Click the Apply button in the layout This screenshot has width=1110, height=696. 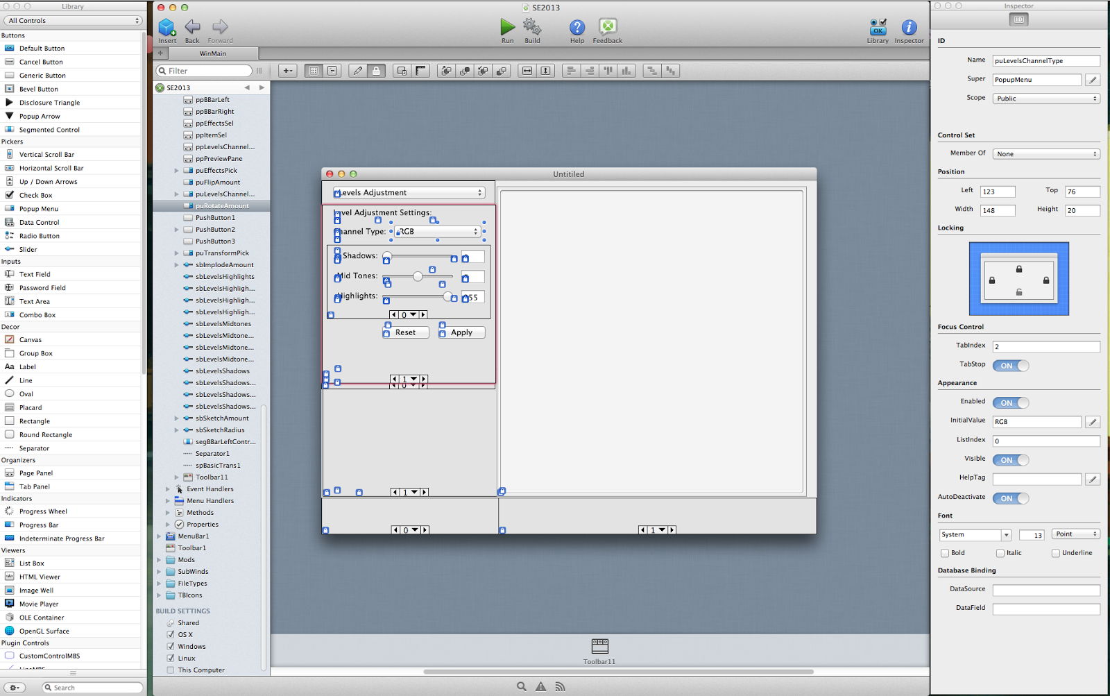click(462, 332)
